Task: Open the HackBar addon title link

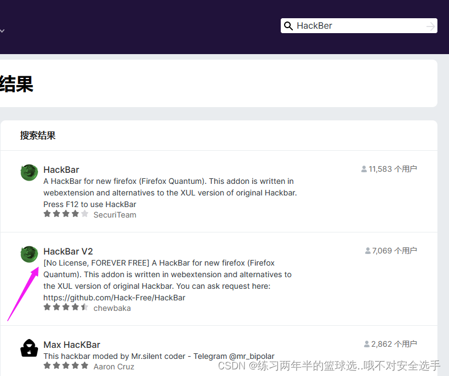Action: pyautogui.click(x=61, y=170)
